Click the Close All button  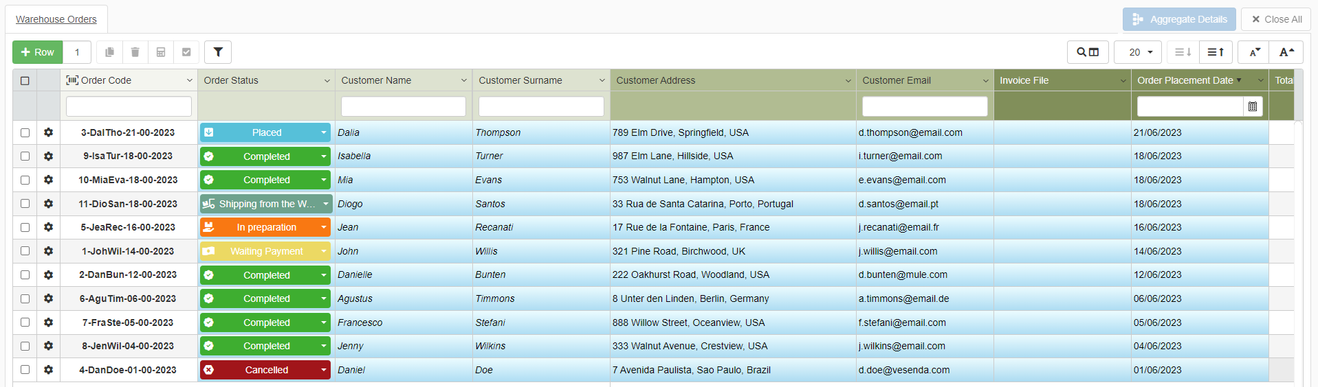point(1276,19)
